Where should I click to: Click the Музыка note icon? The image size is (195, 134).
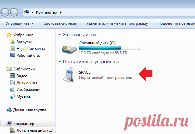(12, 96)
